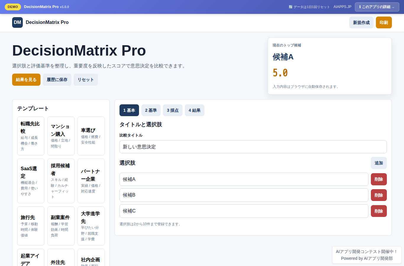
Task: Click 新規作成 button
Action: click(361, 22)
